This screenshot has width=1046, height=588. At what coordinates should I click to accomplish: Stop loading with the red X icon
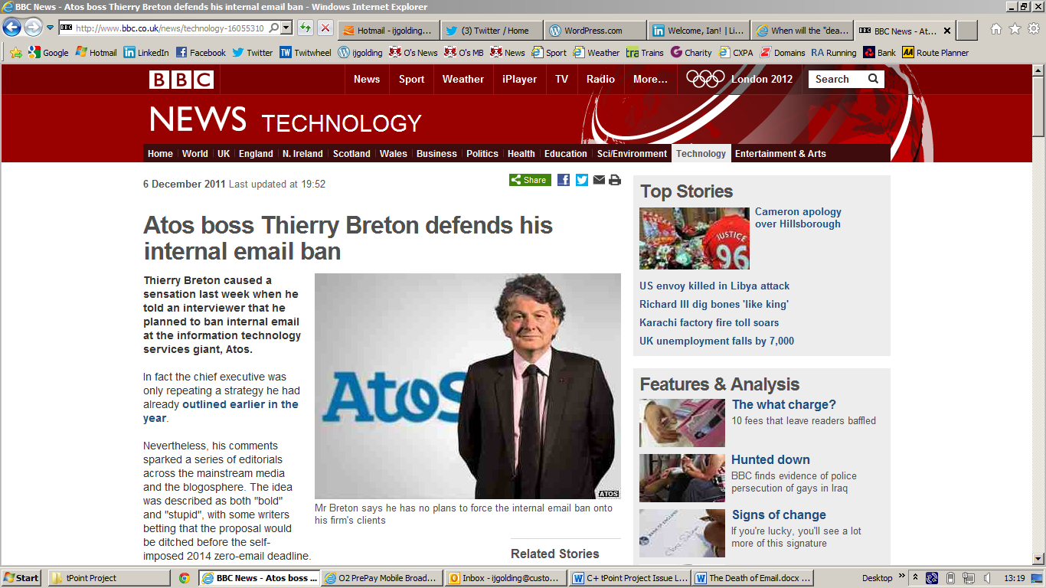[325, 28]
